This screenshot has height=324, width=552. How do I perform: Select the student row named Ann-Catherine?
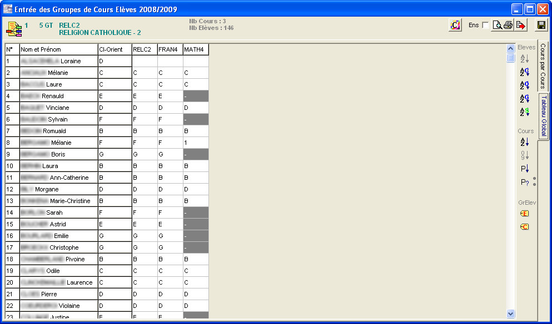pyautogui.click(x=107, y=178)
